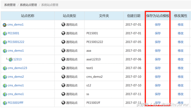This screenshot has height=108, width=191.
Task: Open the PE15001222 site link
Action: (16, 42)
